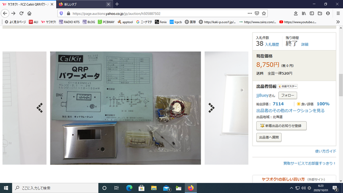Show next auction photo arrow
343x193 pixels.
pyautogui.click(x=212, y=108)
